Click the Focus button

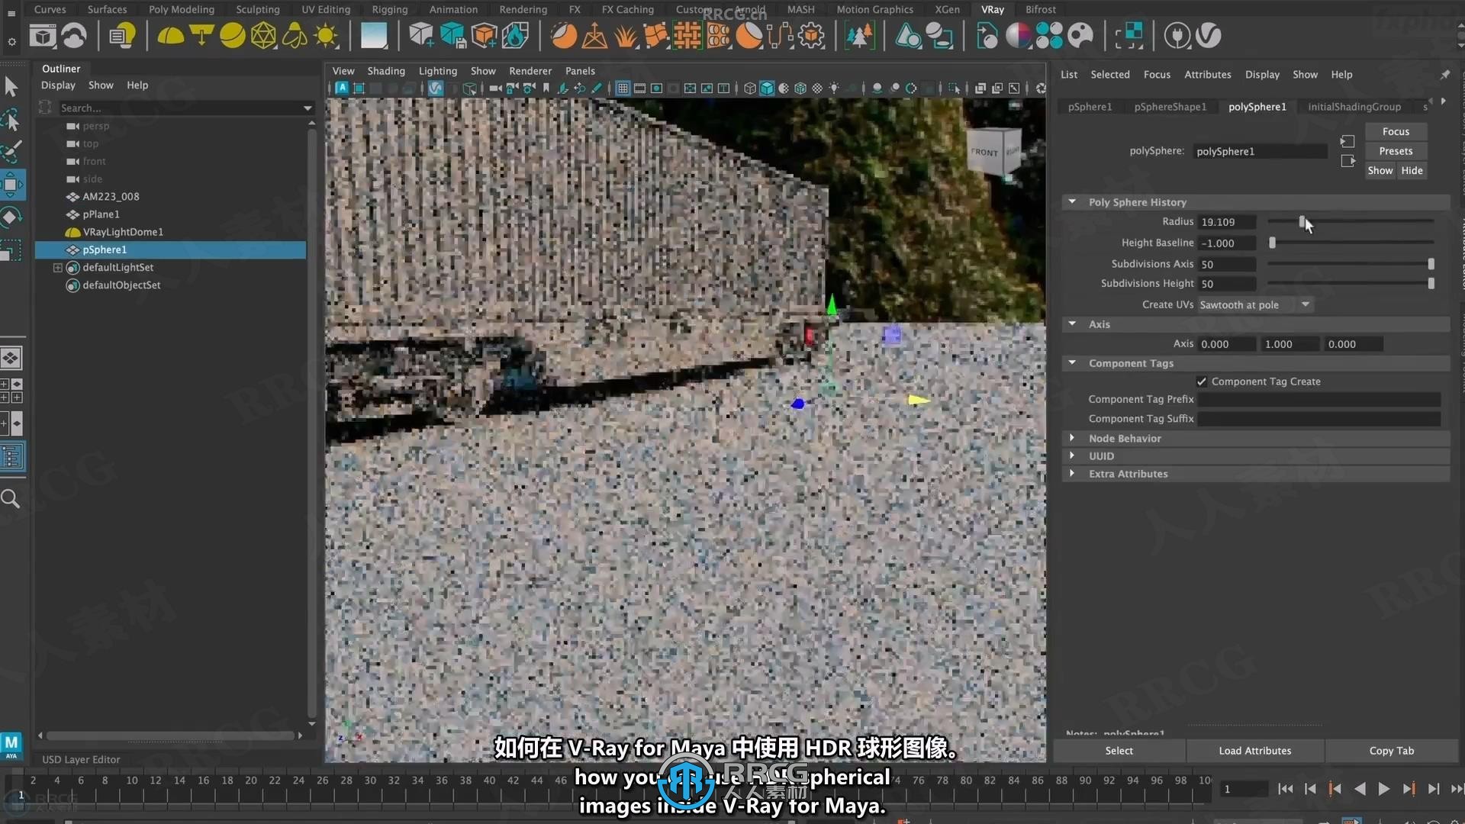pyautogui.click(x=1396, y=132)
